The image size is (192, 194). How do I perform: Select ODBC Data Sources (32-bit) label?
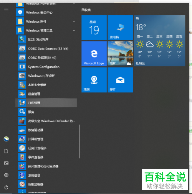point(48,49)
